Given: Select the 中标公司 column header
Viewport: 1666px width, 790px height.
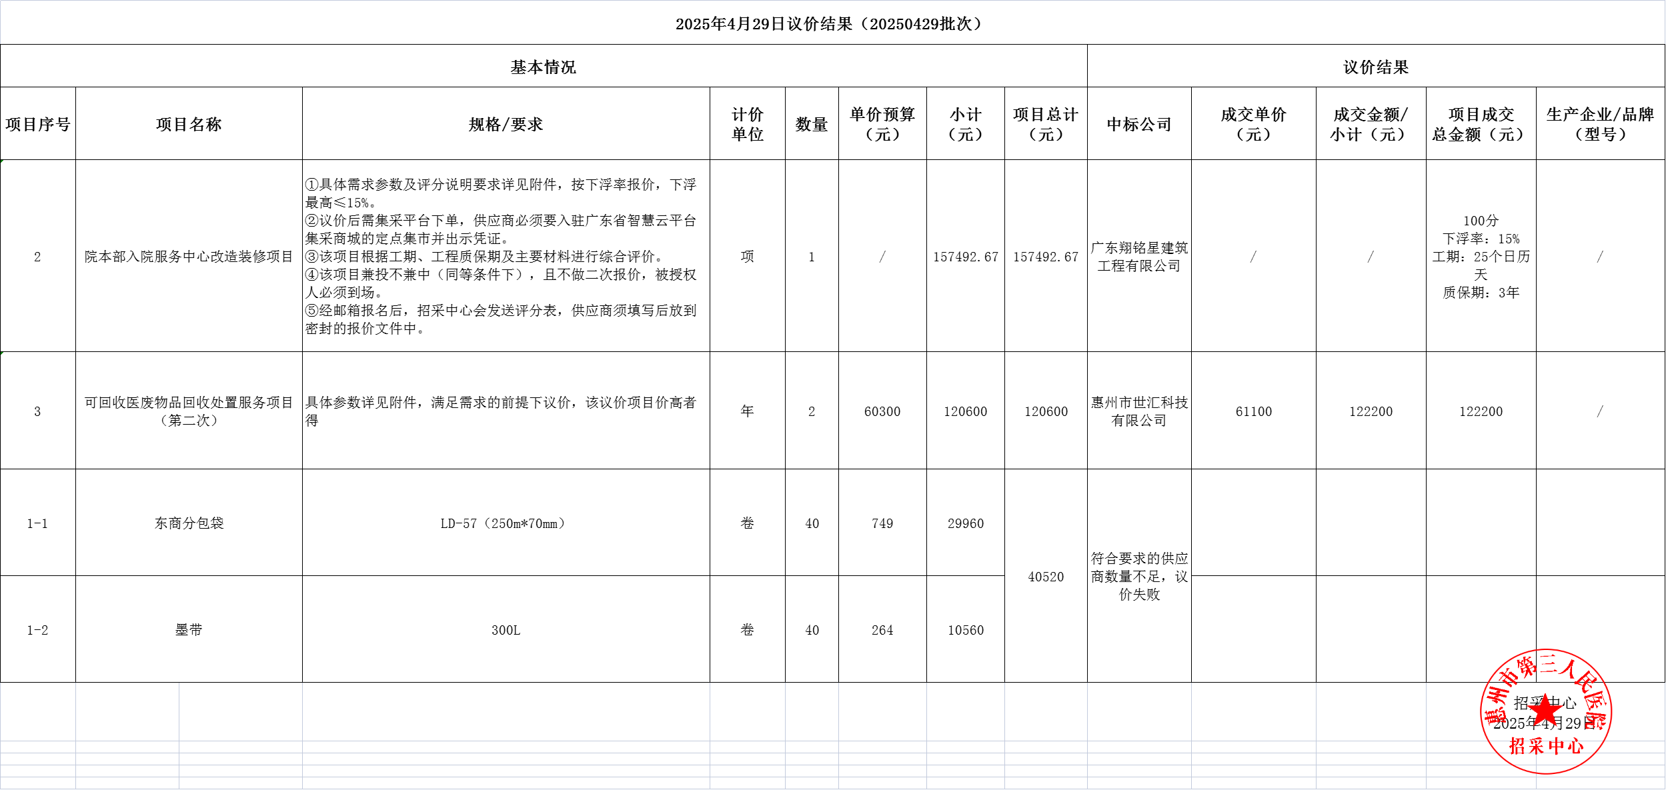Looking at the screenshot, I should point(1138,124).
